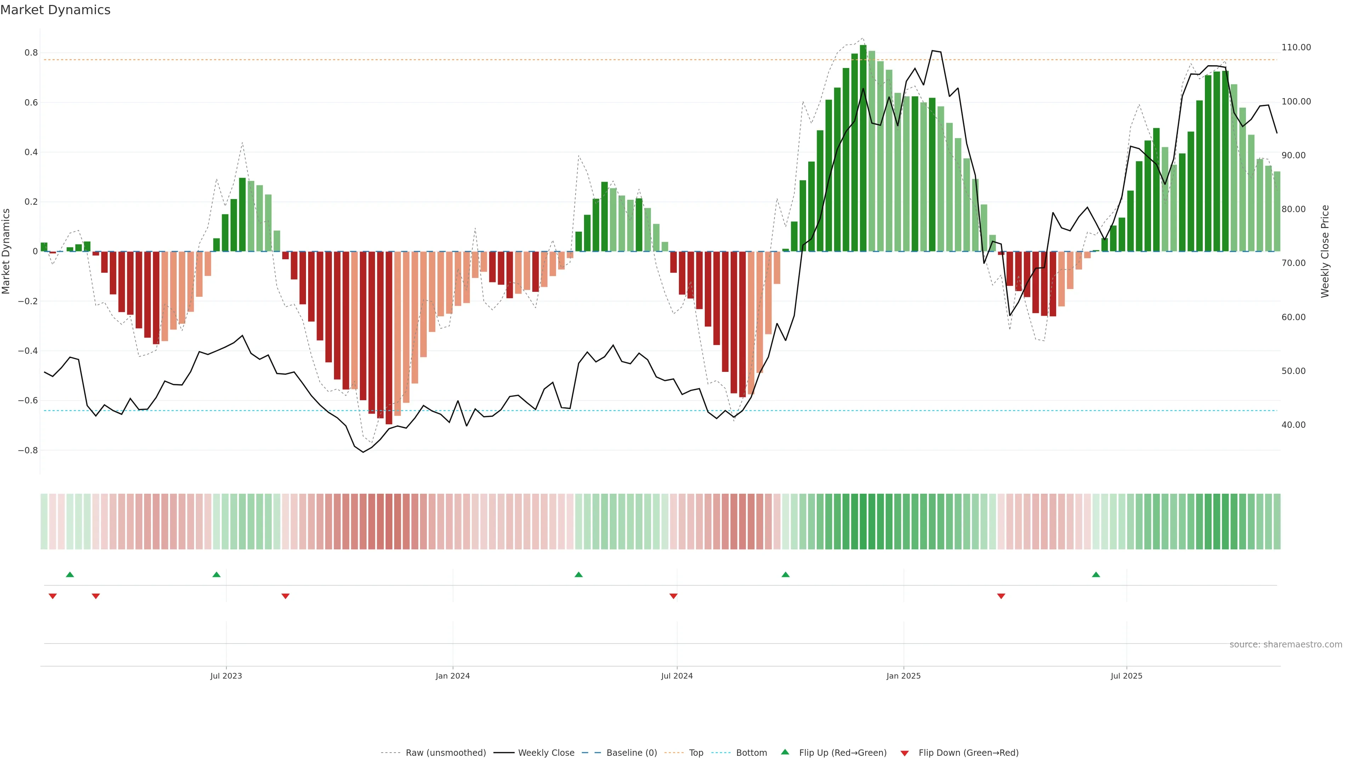Click the red Flip Down marker nearest Jul 2024
Image resolution: width=1360 pixels, height=765 pixels.
[x=673, y=596]
